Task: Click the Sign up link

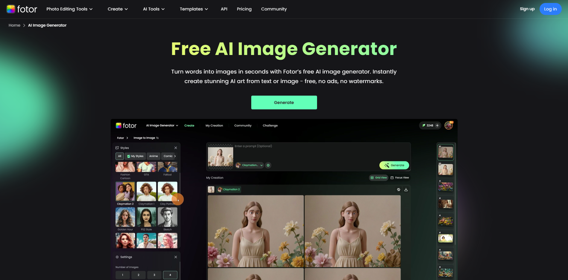Action: [x=527, y=9]
